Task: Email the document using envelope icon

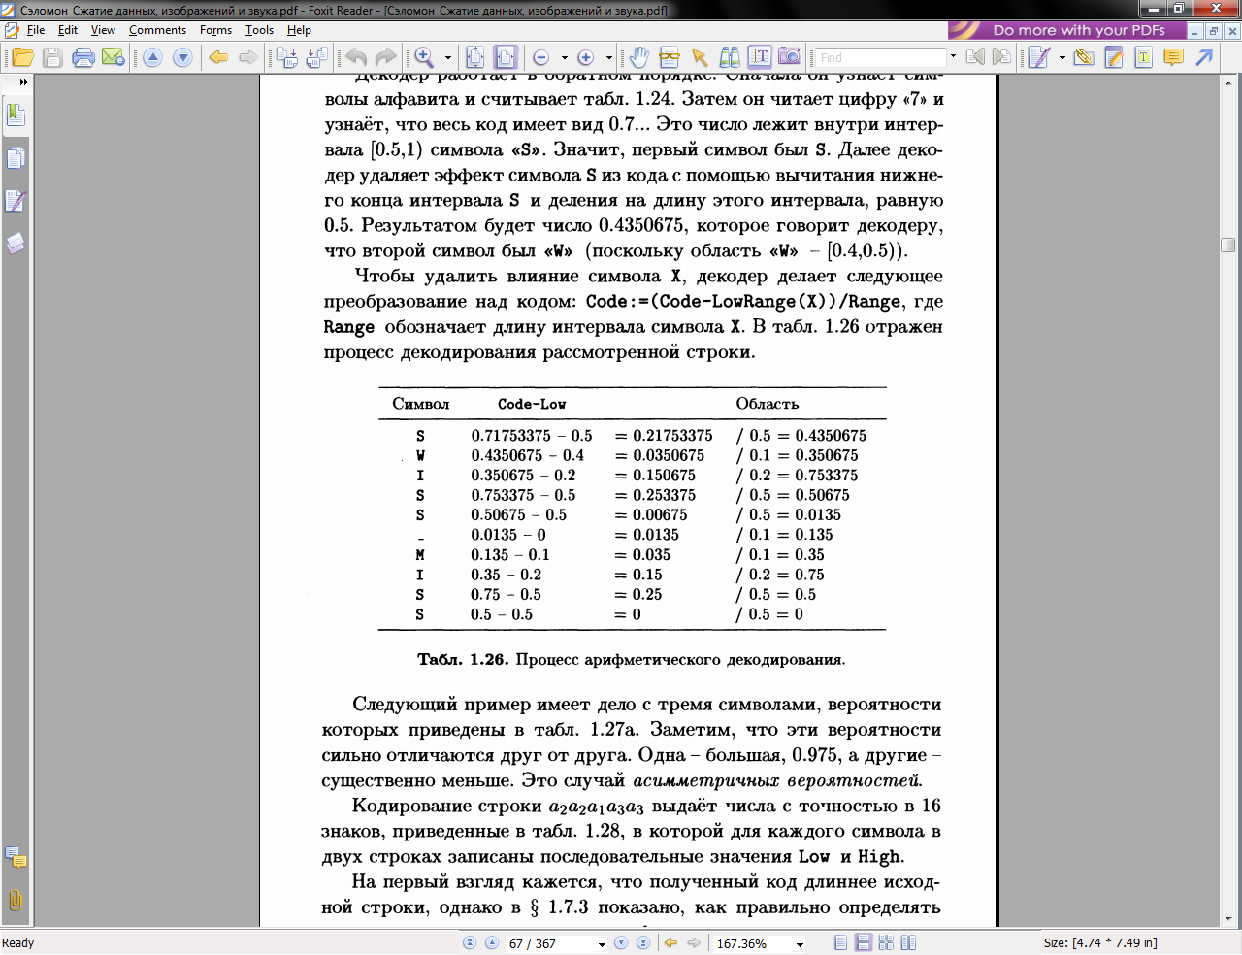Action: click(x=114, y=57)
